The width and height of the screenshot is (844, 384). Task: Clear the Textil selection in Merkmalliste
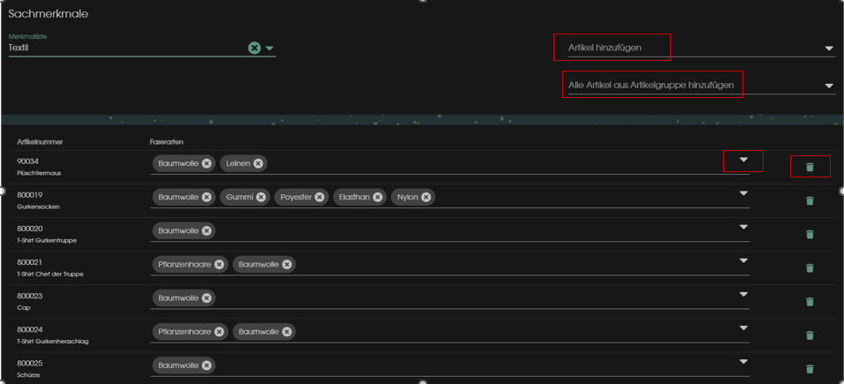click(x=255, y=48)
